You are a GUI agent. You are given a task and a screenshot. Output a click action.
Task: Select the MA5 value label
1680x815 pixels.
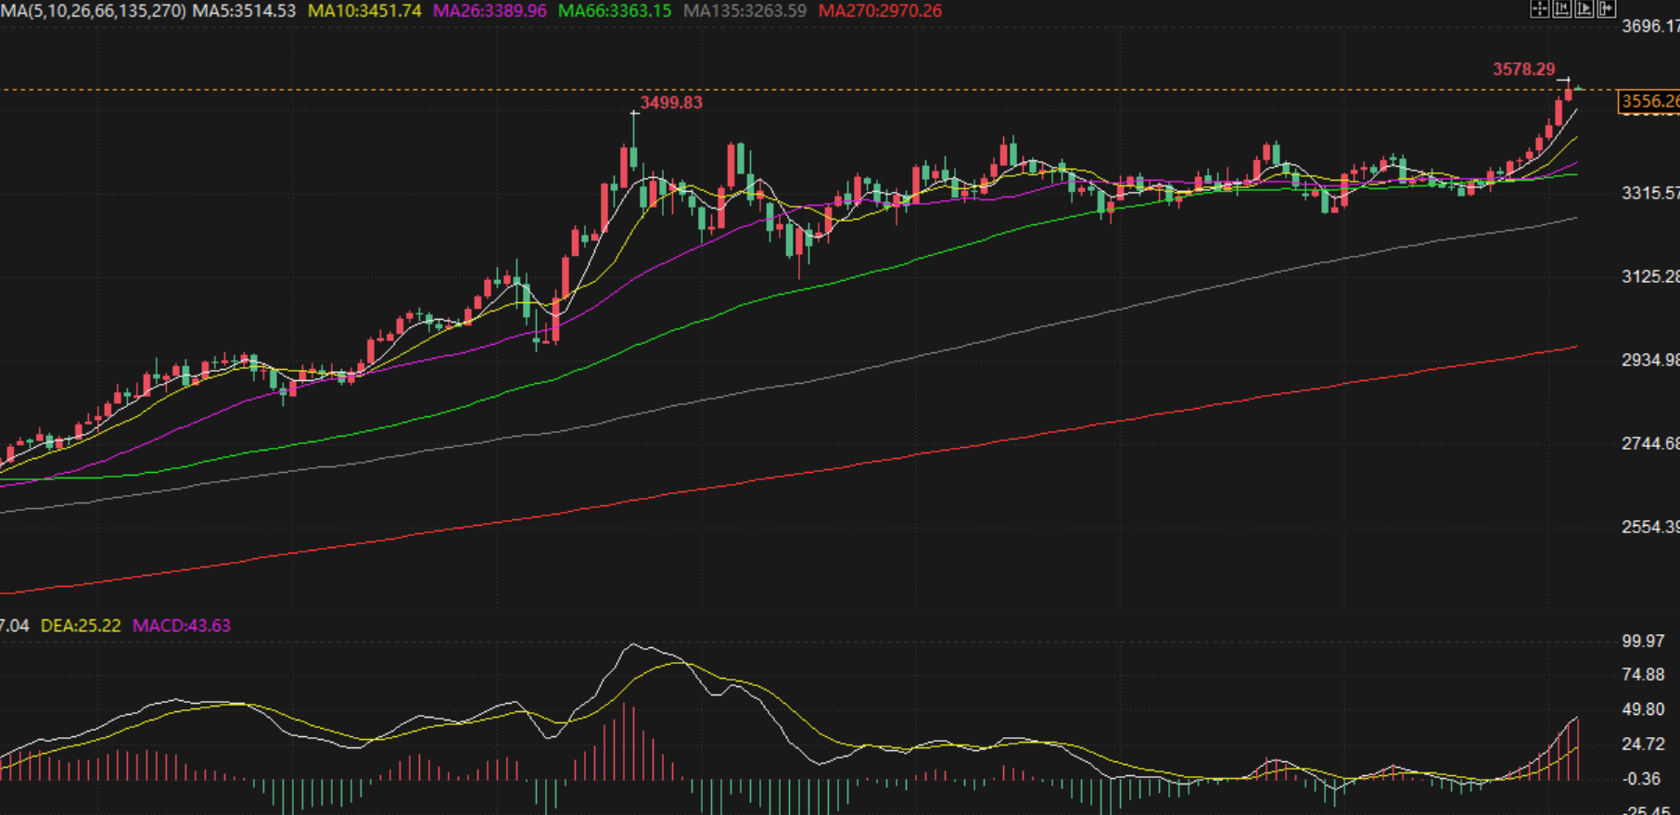pos(244,11)
